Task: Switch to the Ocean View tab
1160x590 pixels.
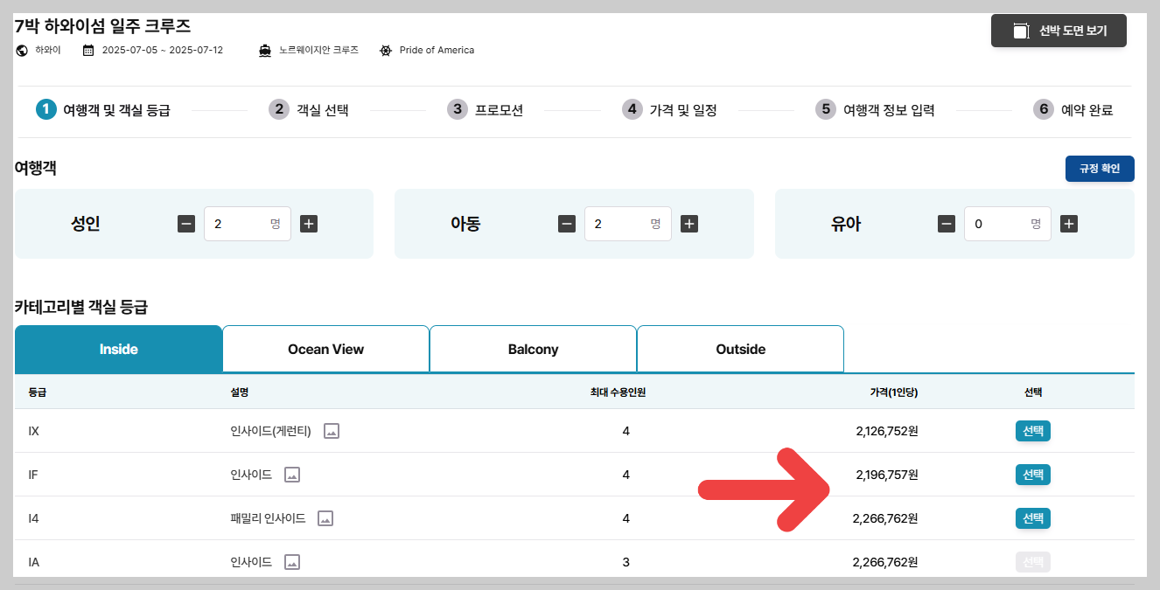Action: [325, 348]
